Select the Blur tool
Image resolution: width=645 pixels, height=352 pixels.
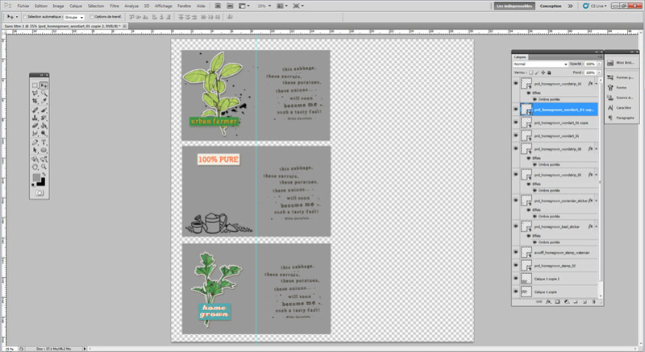(35, 134)
